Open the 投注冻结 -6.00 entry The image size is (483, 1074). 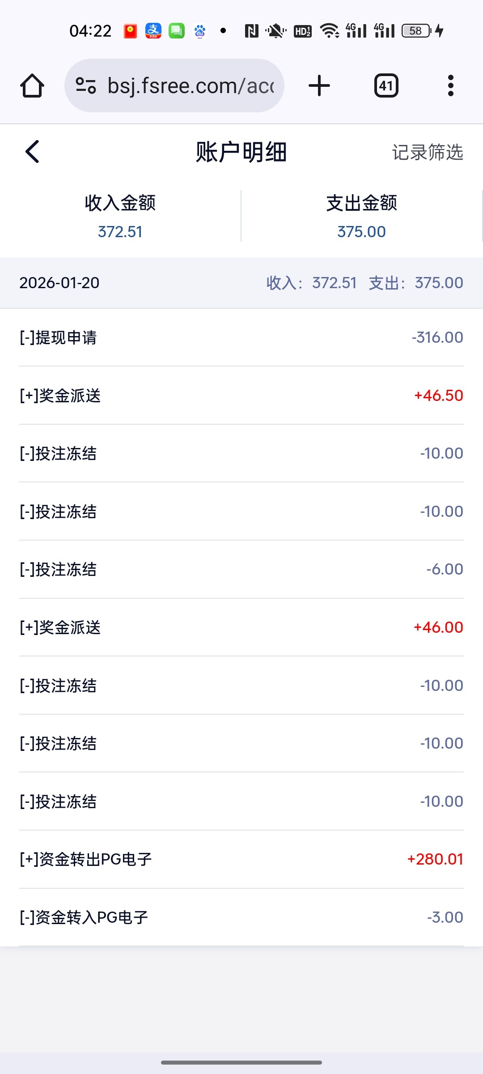click(241, 569)
